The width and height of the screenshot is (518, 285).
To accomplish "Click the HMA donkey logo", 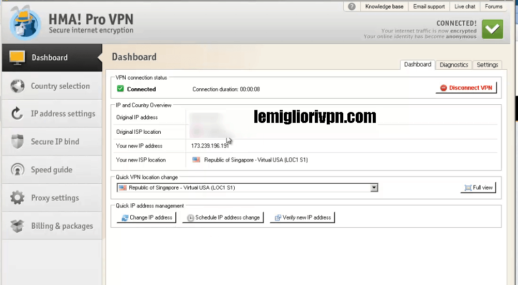I will [x=25, y=23].
